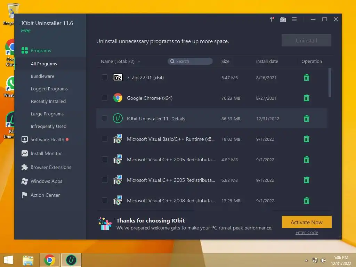This screenshot has height=267, width=356.
Task: Open the toolbox icon in the title bar
Action: 283,19
